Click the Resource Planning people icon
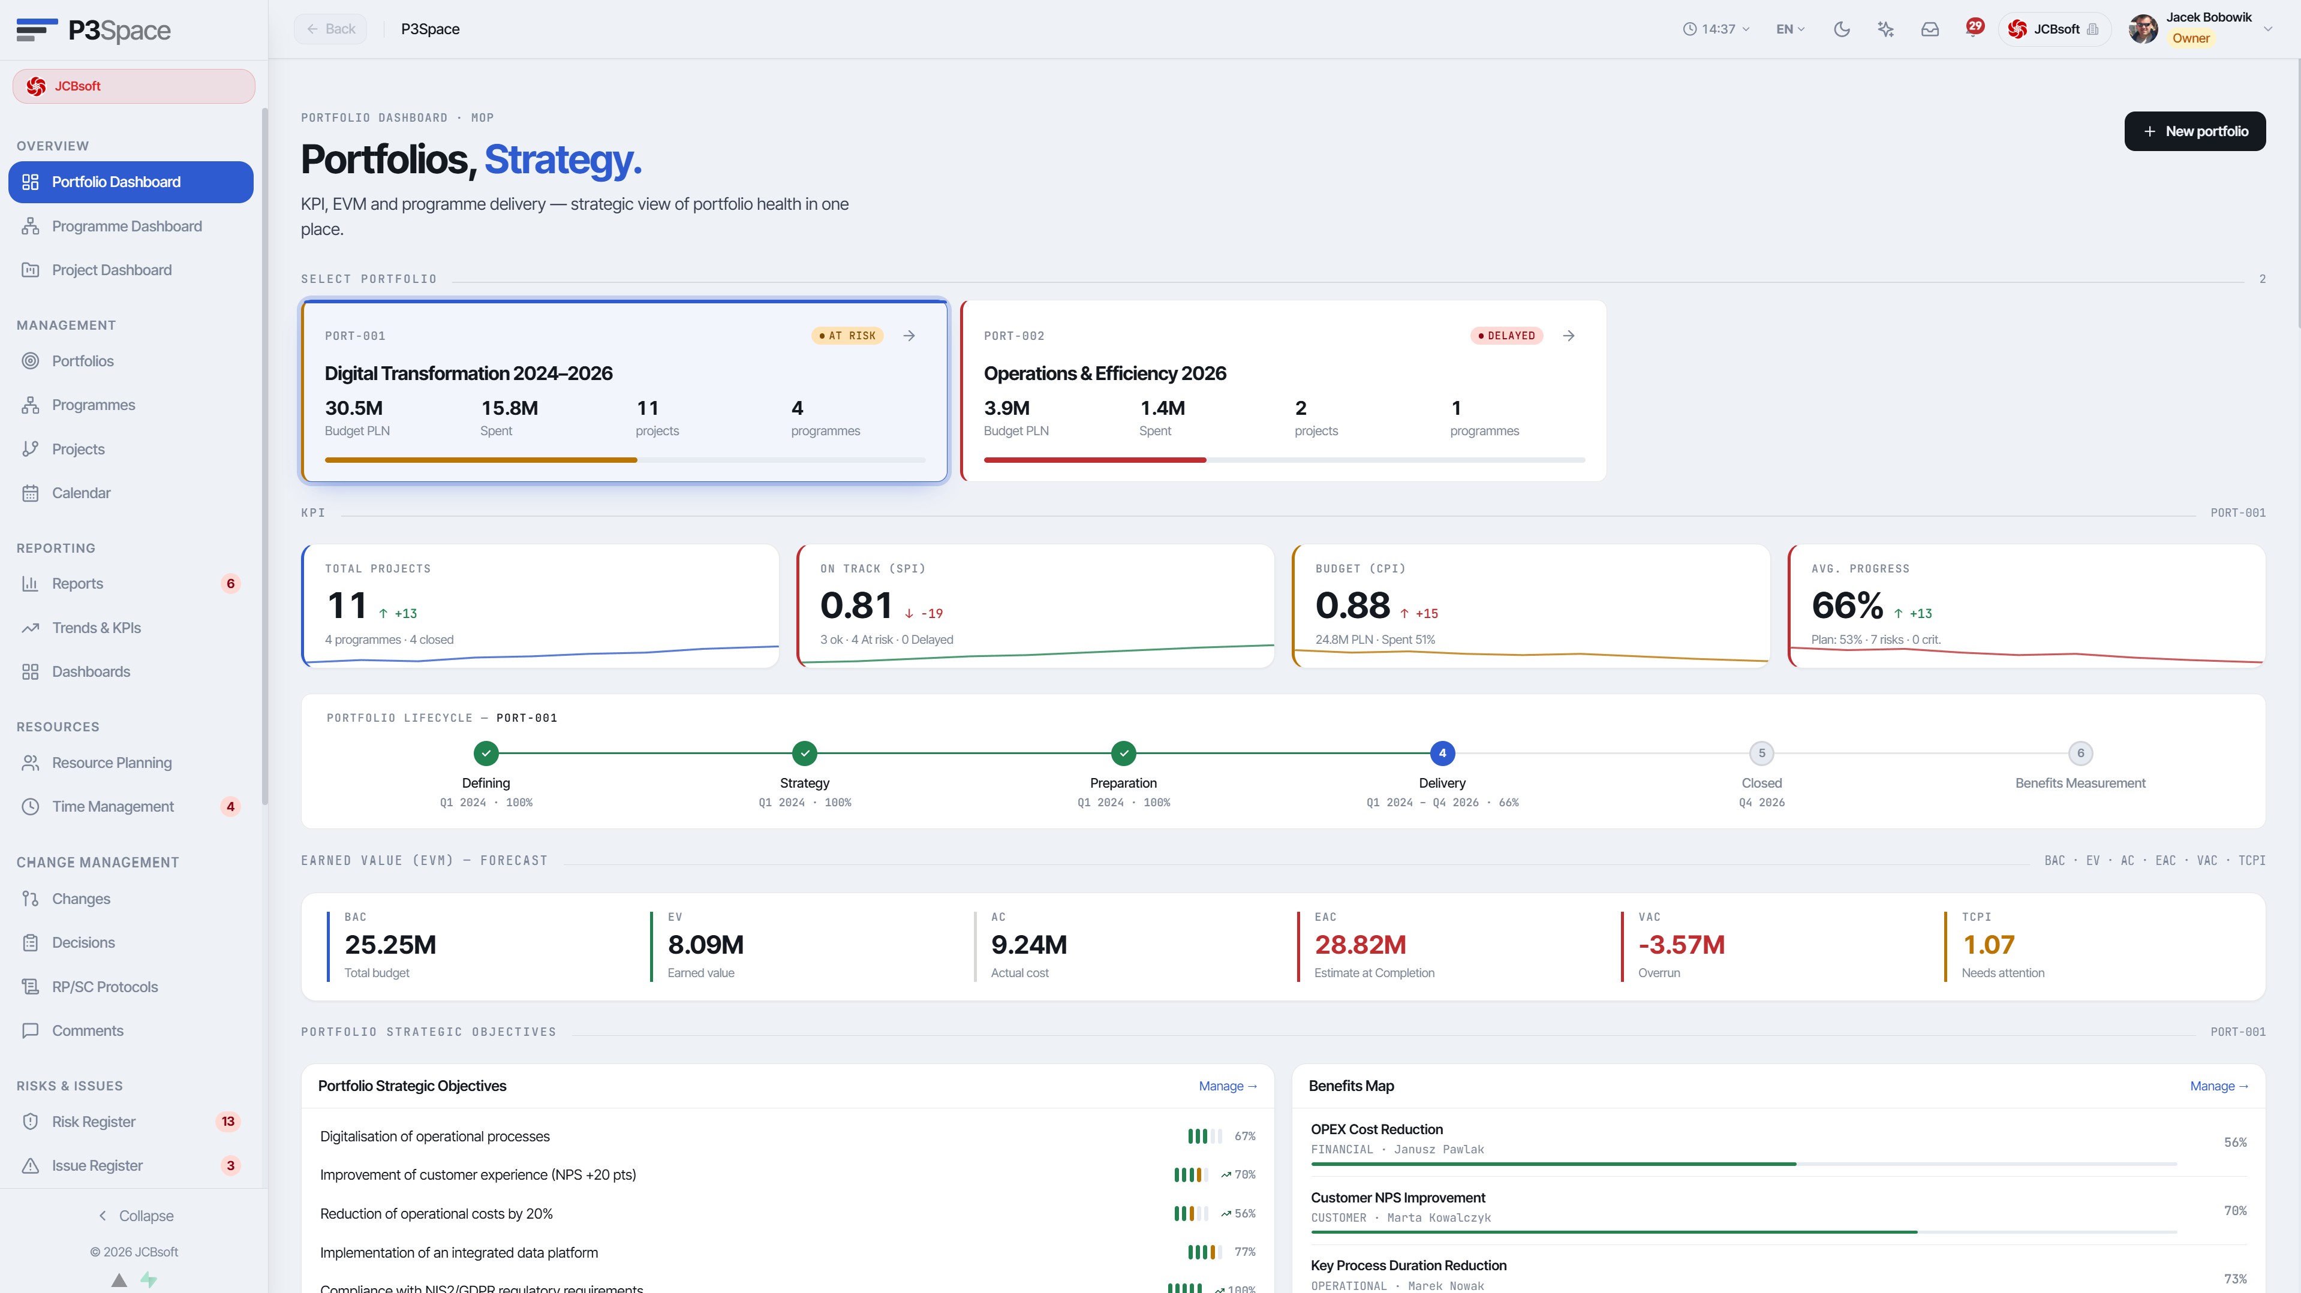Image resolution: width=2301 pixels, height=1293 pixels. coord(31,762)
